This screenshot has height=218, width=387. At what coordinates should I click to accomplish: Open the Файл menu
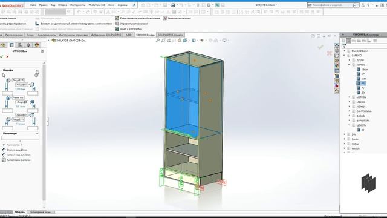[x=33, y=5]
